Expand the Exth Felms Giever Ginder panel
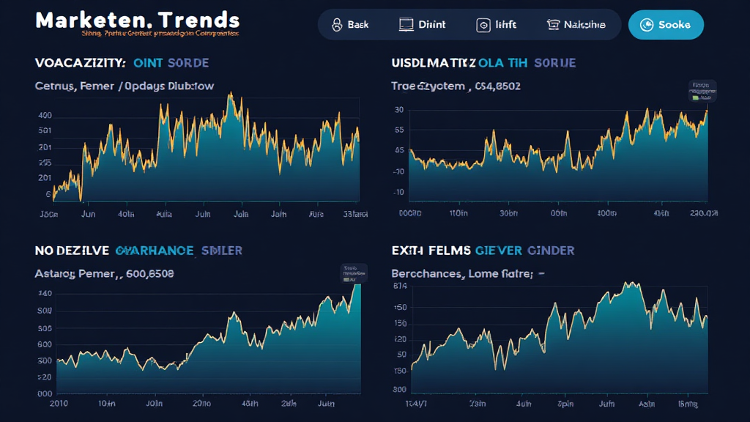Image resolution: width=750 pixels, height=422 pixels. pyautogui.click(x=483, y=250)
